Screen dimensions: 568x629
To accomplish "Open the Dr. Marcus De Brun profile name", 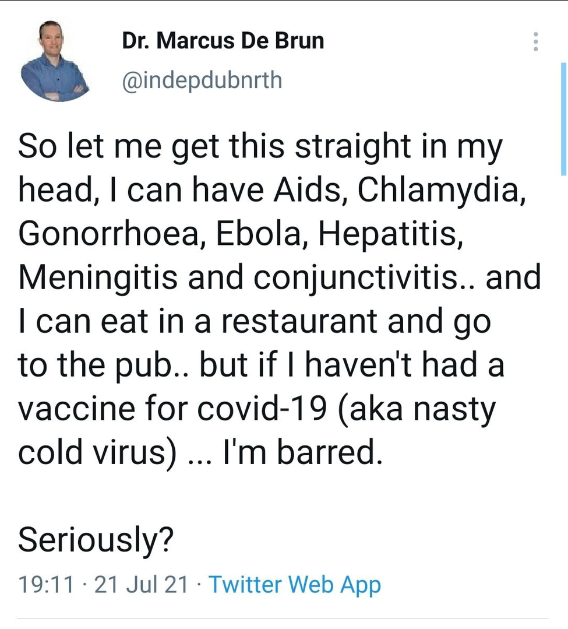I will coord(223,41).
